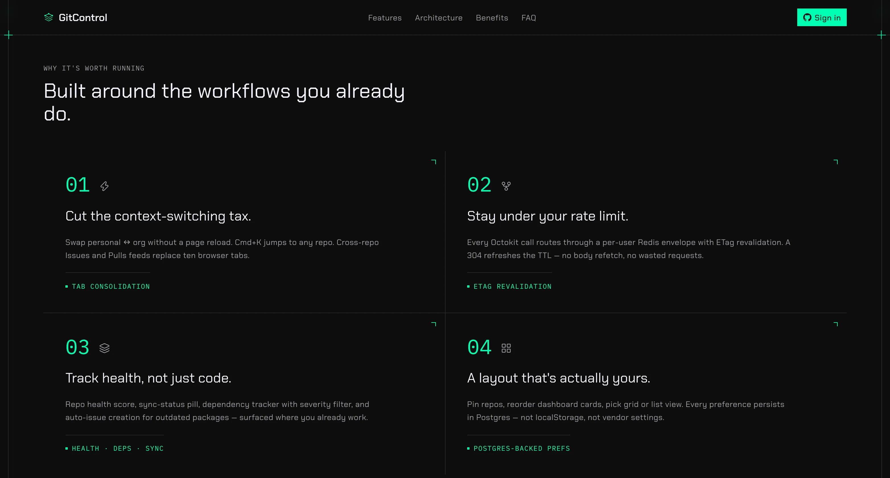Viewport: 890px width, 478px height.
Task: Click the lightning bolt icon beside 01
Action: pos(104,186)
